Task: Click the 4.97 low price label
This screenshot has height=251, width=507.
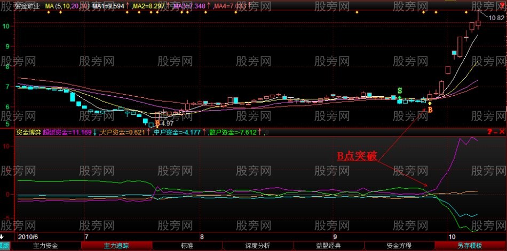Action: [168, 123]
